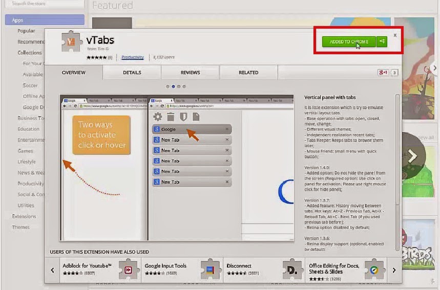Select the second screenshot carousel dot
This screenshot has width=440, height=290.
[x=173, y=86]
